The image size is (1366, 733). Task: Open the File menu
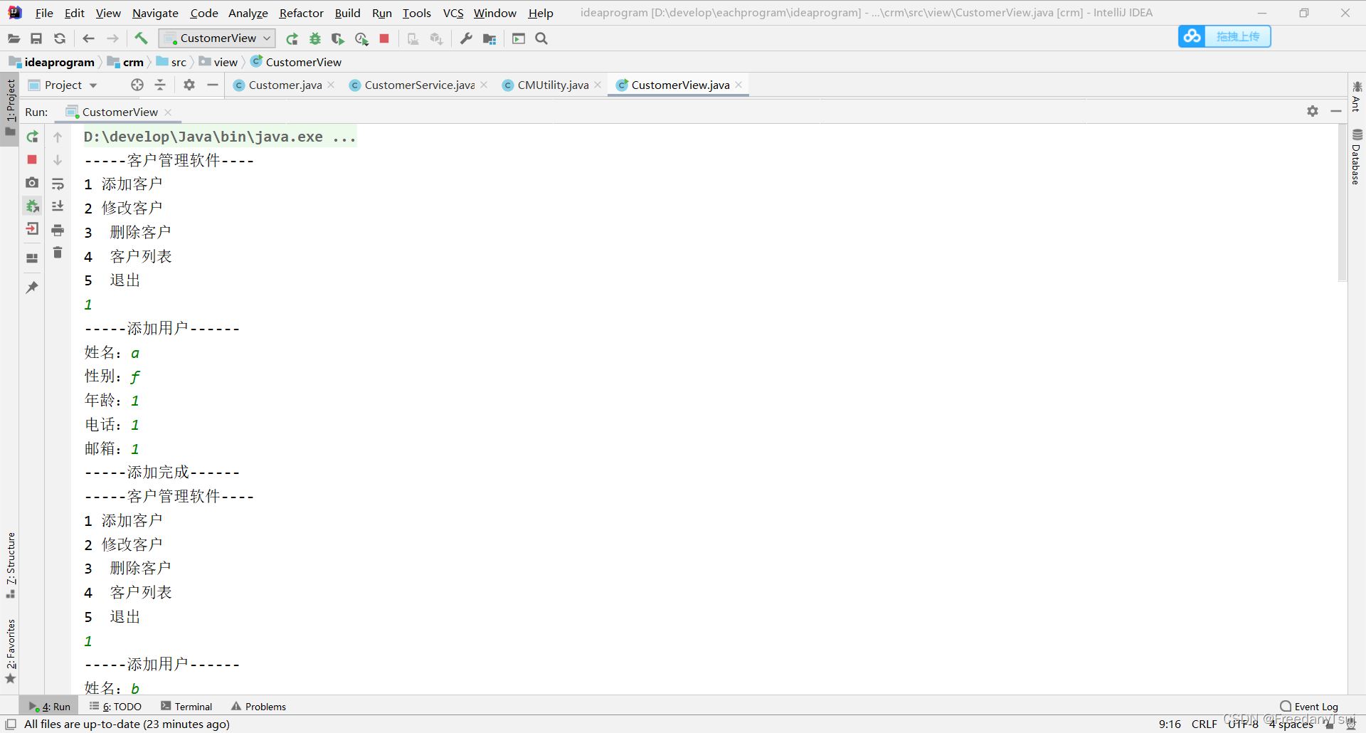tap(44, 13)
